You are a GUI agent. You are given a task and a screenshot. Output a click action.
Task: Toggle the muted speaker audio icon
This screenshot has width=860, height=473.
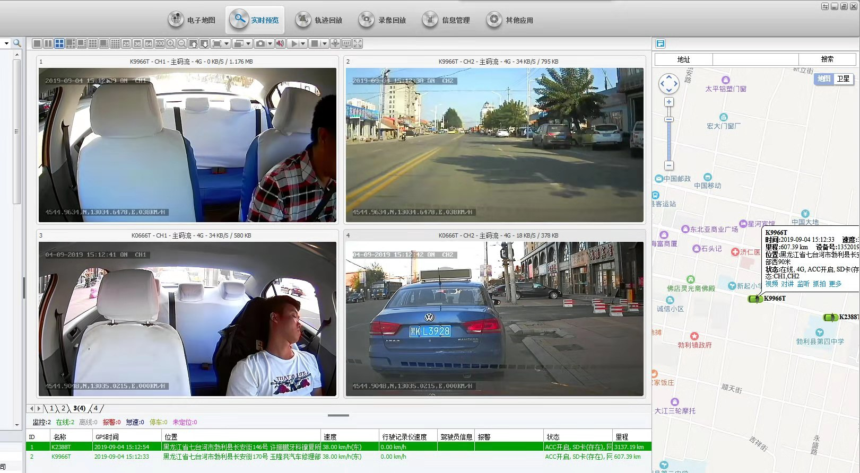tap(280, 43)
